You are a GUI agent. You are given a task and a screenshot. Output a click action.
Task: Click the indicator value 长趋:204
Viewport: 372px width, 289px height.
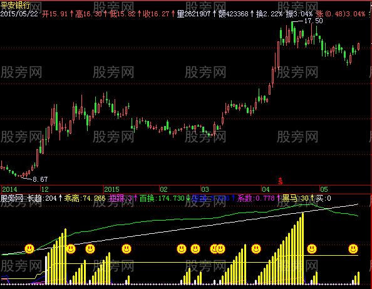click(41, 198)
